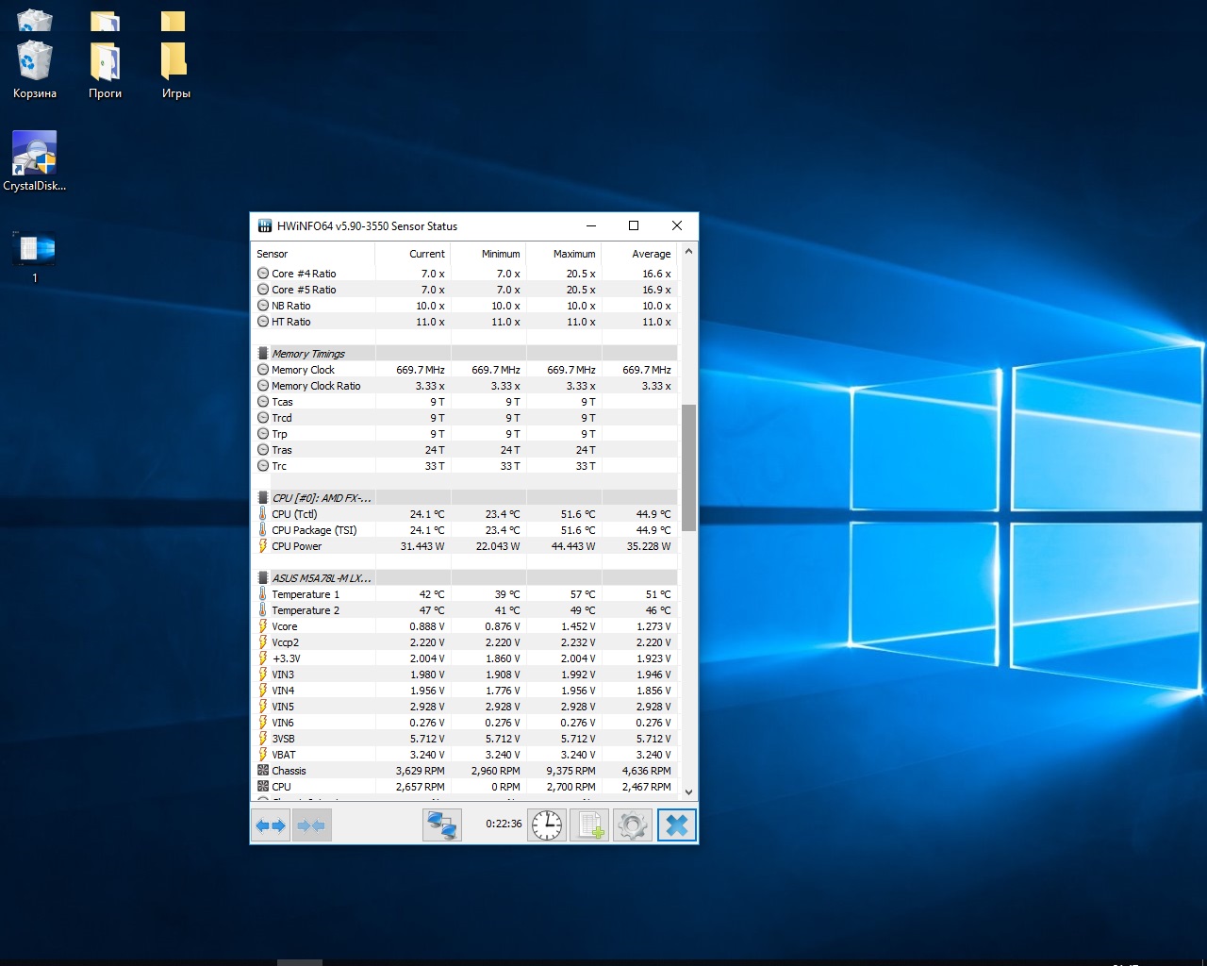Click the sensor list scroll-down arrow
Screen dimensions: 1207x966
[x=688, y=792]
